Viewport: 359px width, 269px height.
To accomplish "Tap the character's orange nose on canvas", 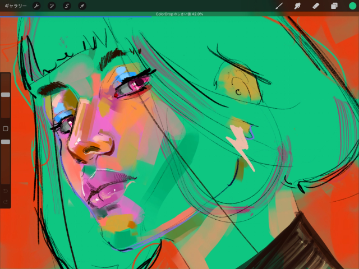I will click(90, 147).
